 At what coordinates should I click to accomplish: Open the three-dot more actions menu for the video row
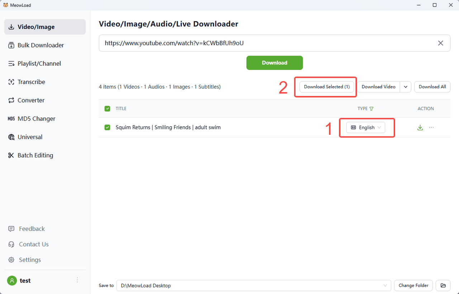click(431, 128)
